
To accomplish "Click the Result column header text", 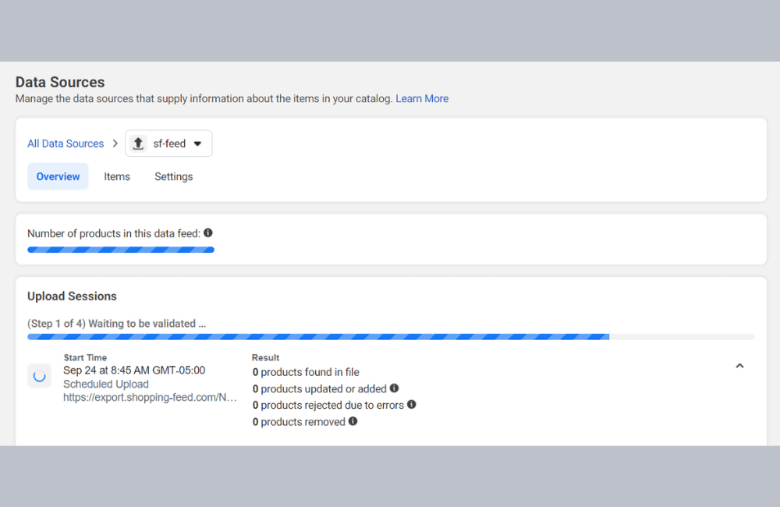I will point(264,357).
